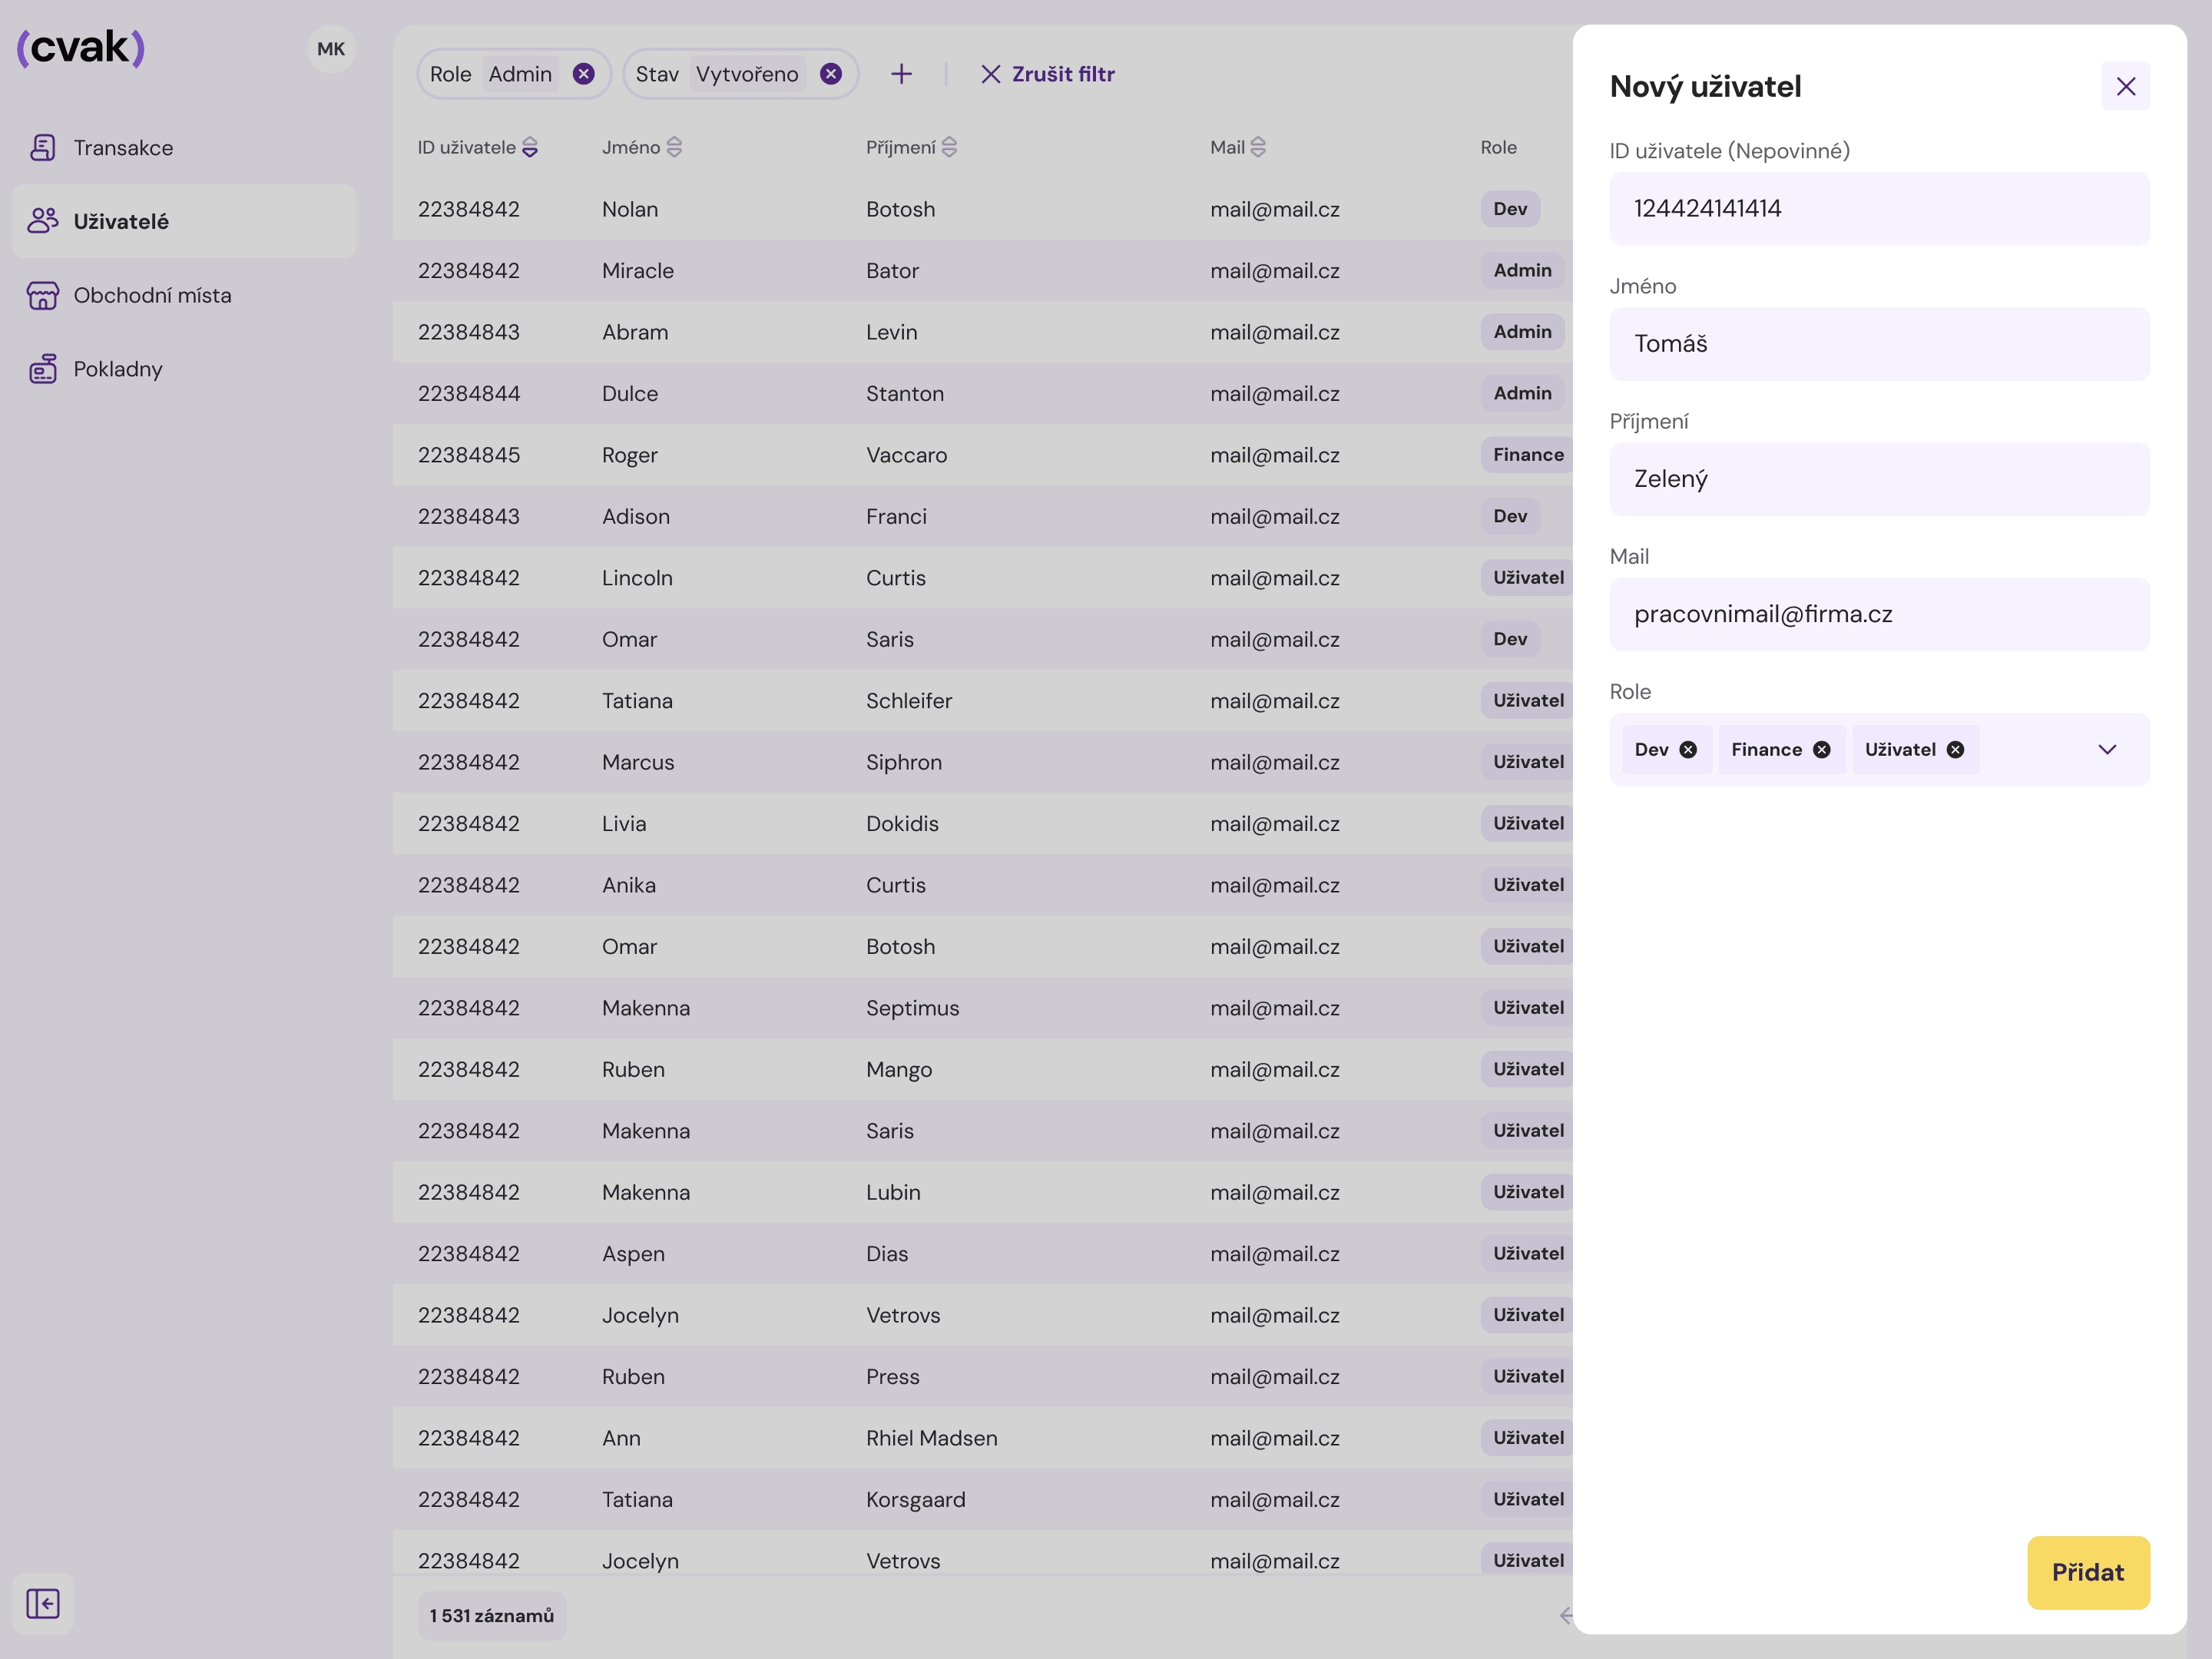Remove Dev tag from Role field
The image size is (2212, 1659).
pyautogui.click(x=1688, y=750)
